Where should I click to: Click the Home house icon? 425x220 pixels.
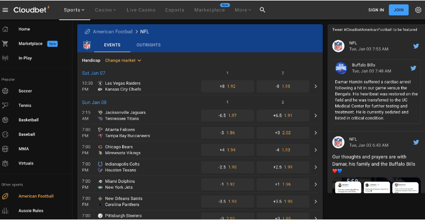5,29
